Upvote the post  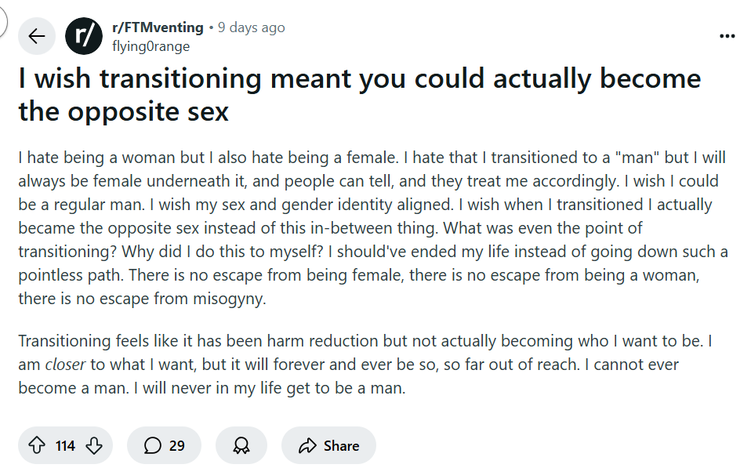(37, 445)
